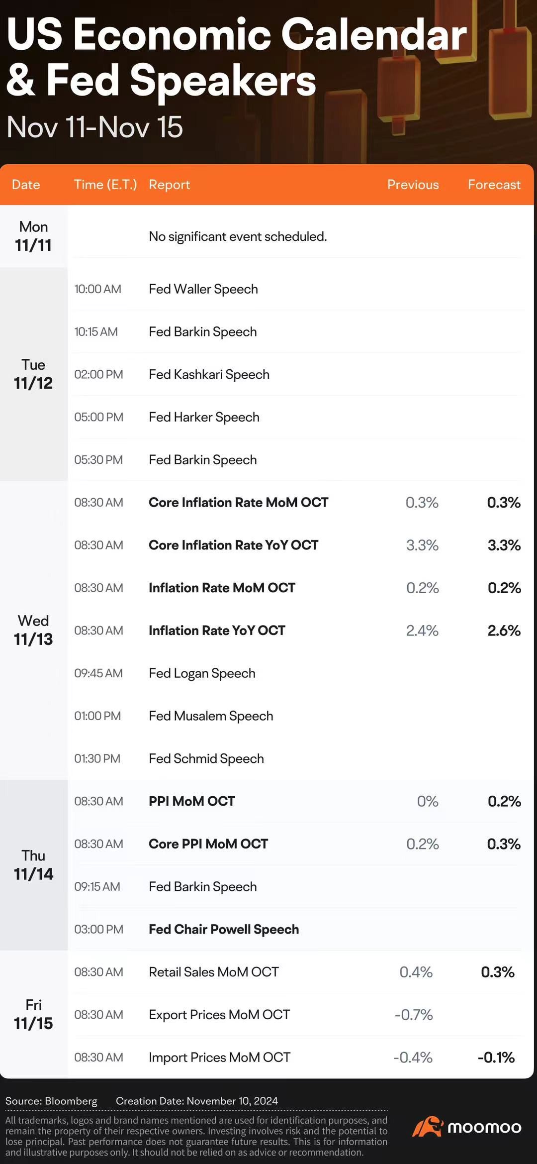Viewport: 537px width, 1164px height.
Task: Select the Tue 11/12 date cell
Action: click(33, 374)
